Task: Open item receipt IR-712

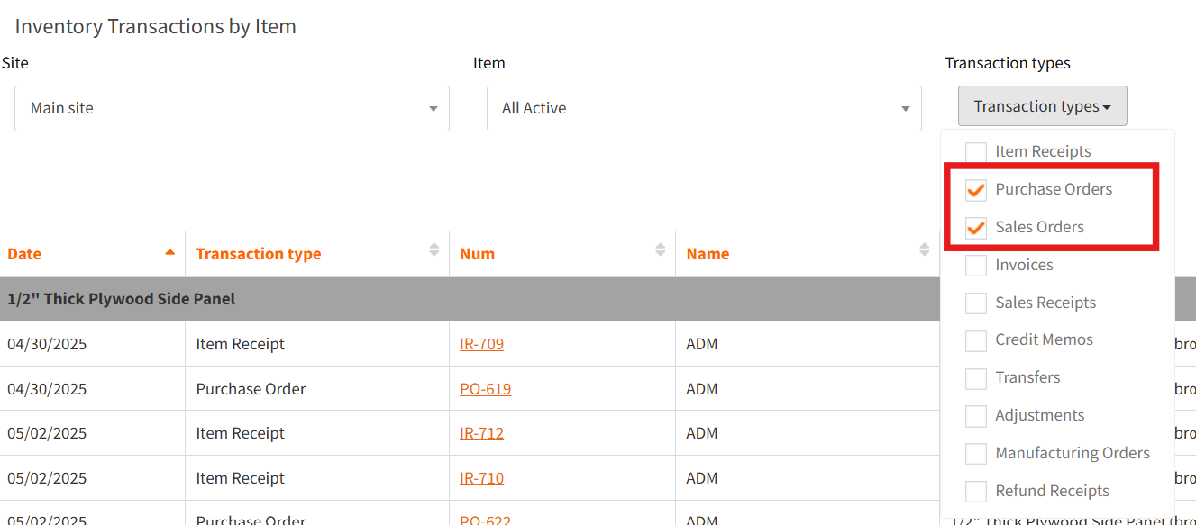Action: click(x=481, y=433)
